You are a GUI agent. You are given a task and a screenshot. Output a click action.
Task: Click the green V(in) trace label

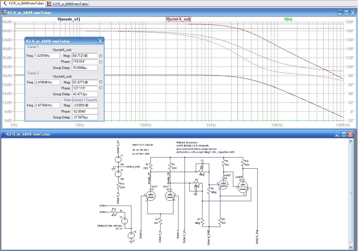click(288, 19)
